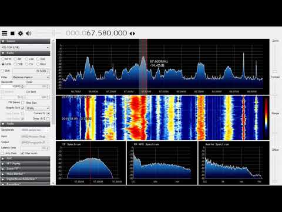Select the NFM demodulation mode

tap(6, 59)
